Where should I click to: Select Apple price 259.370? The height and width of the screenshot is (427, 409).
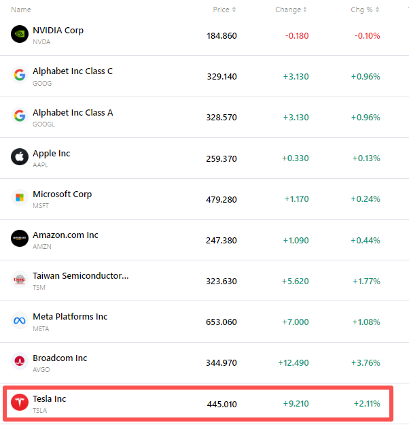(x=221, y=158)
